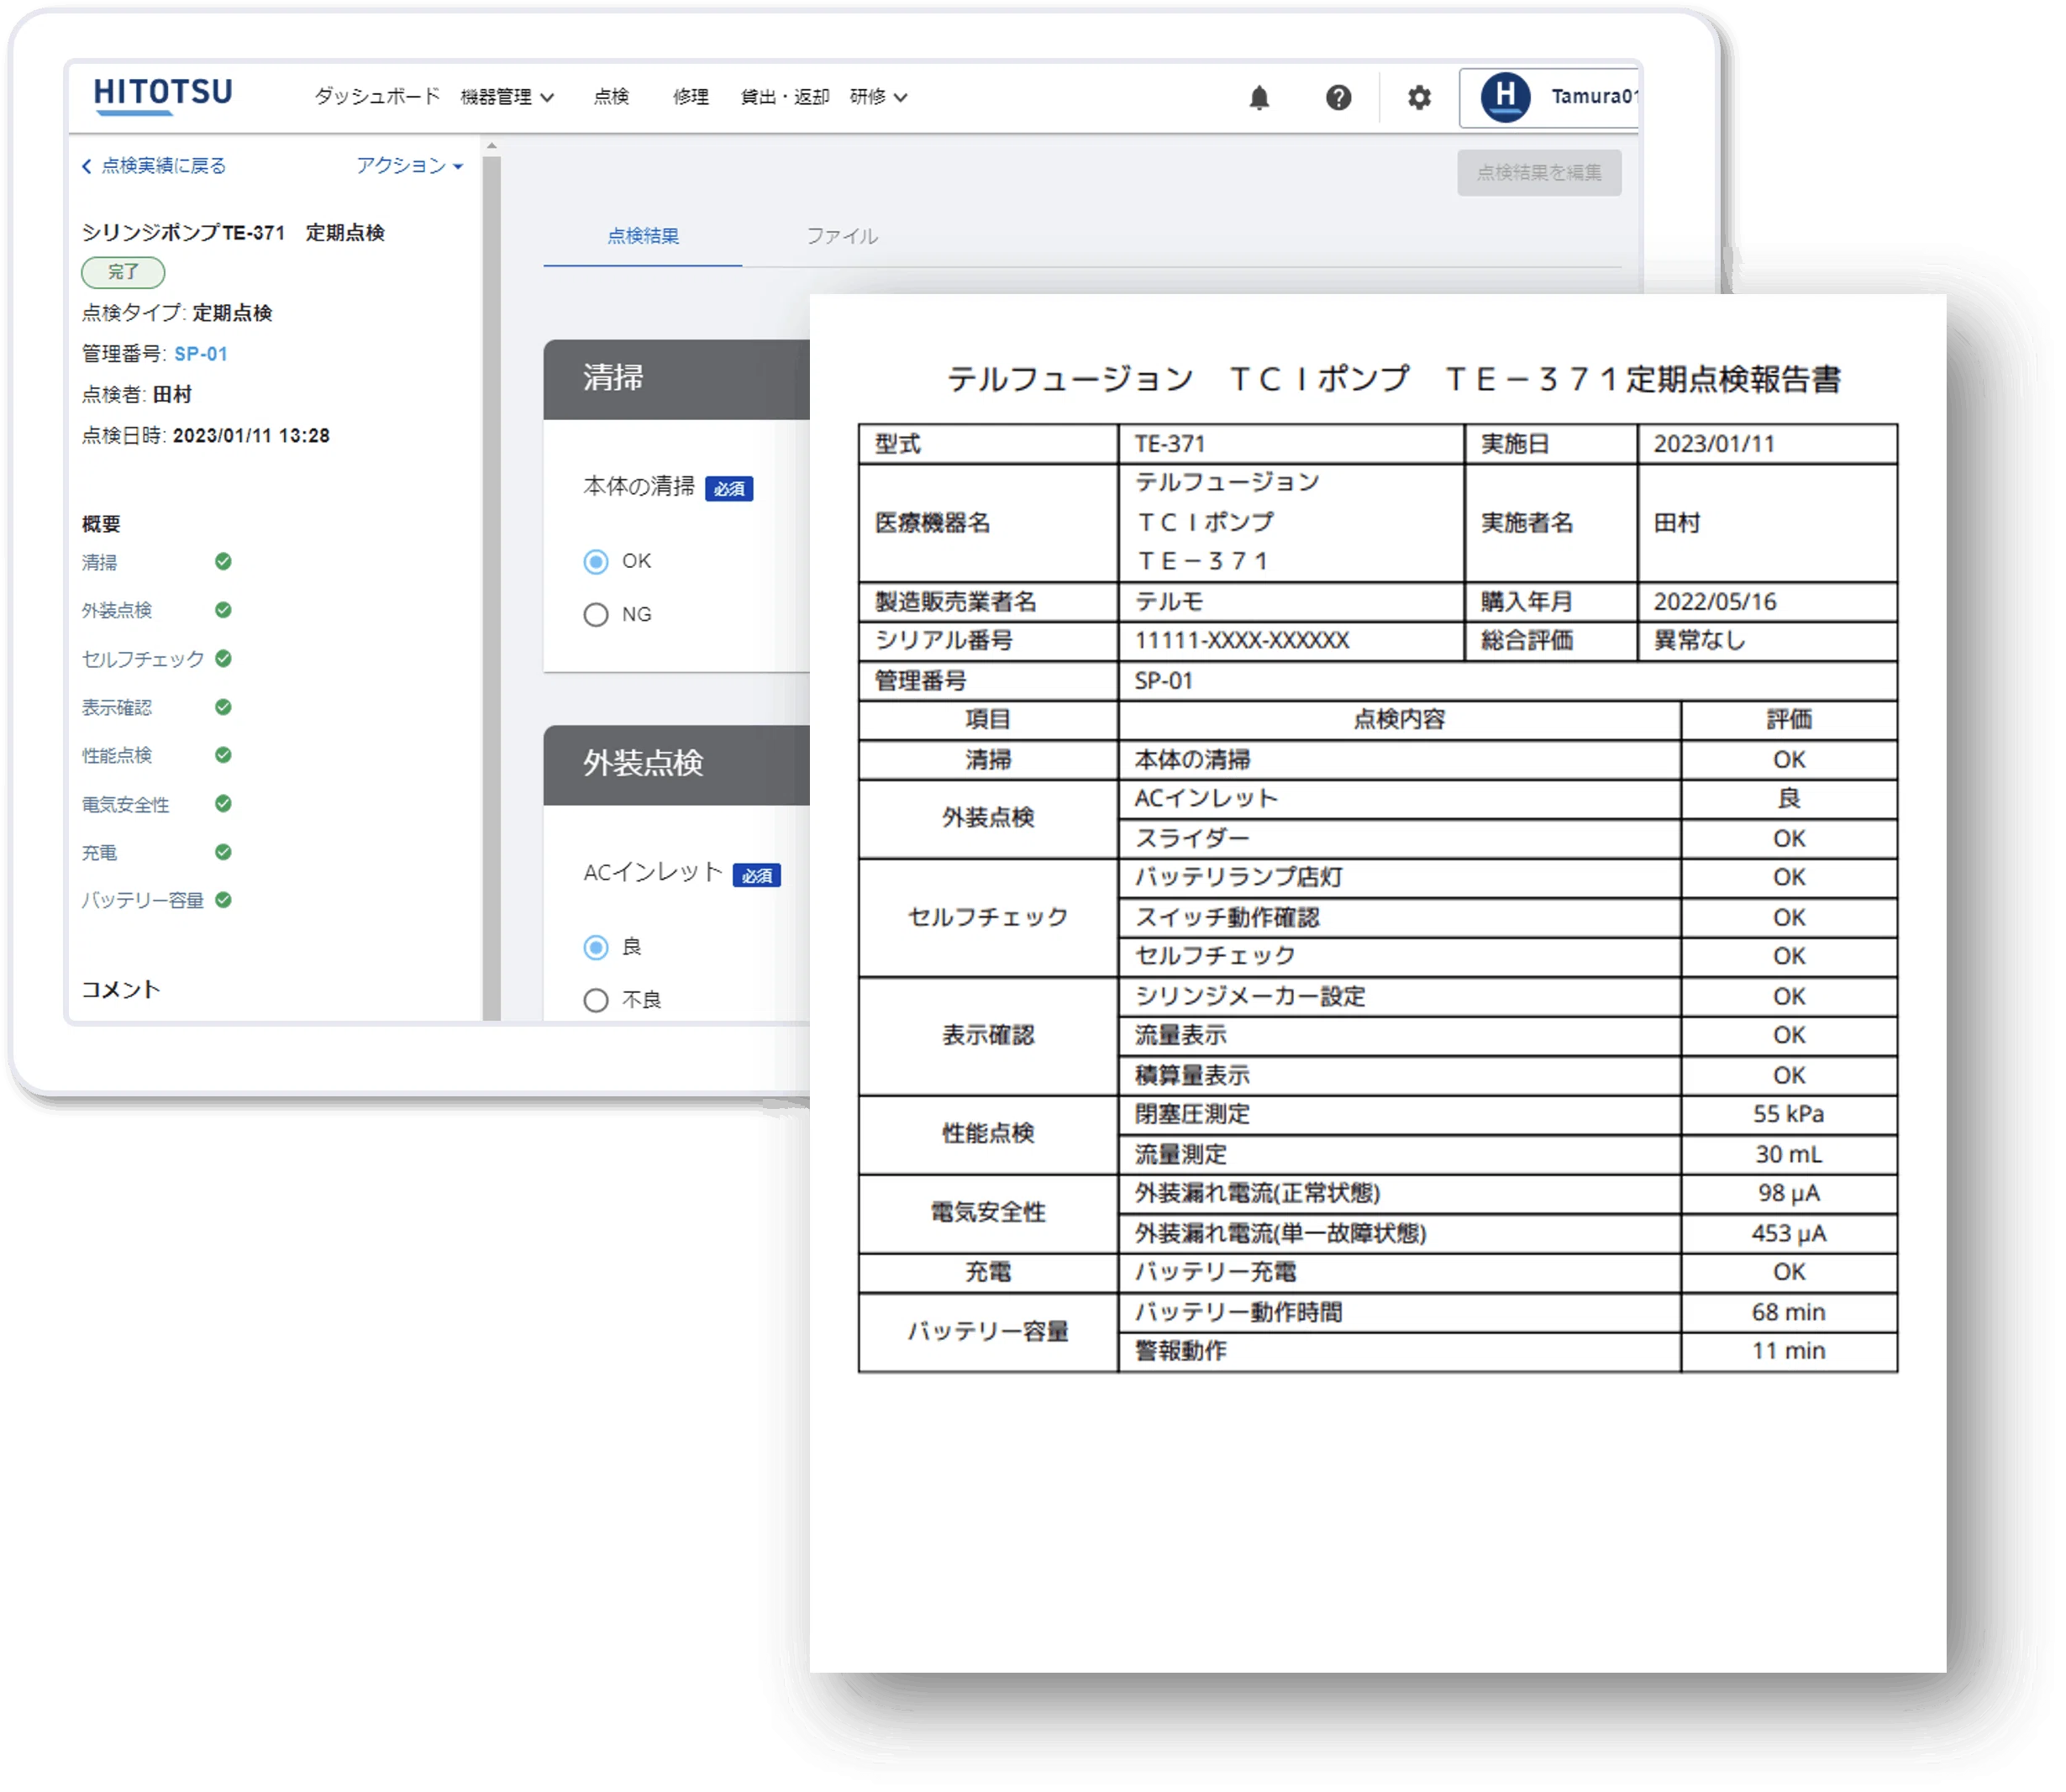Open the 修理 menu item
The image size is (2066, 1792).
(x=691, y=97)
